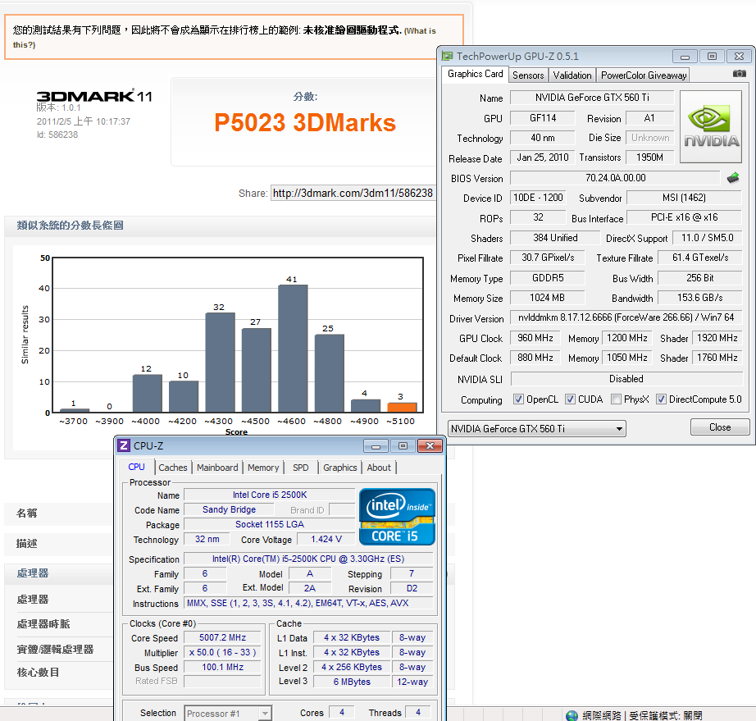
Task: Click the GPU Clock value 960 MHz
Action: (x=535, y=338)
